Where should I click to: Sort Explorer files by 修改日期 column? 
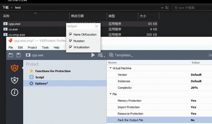click(77, 16)
